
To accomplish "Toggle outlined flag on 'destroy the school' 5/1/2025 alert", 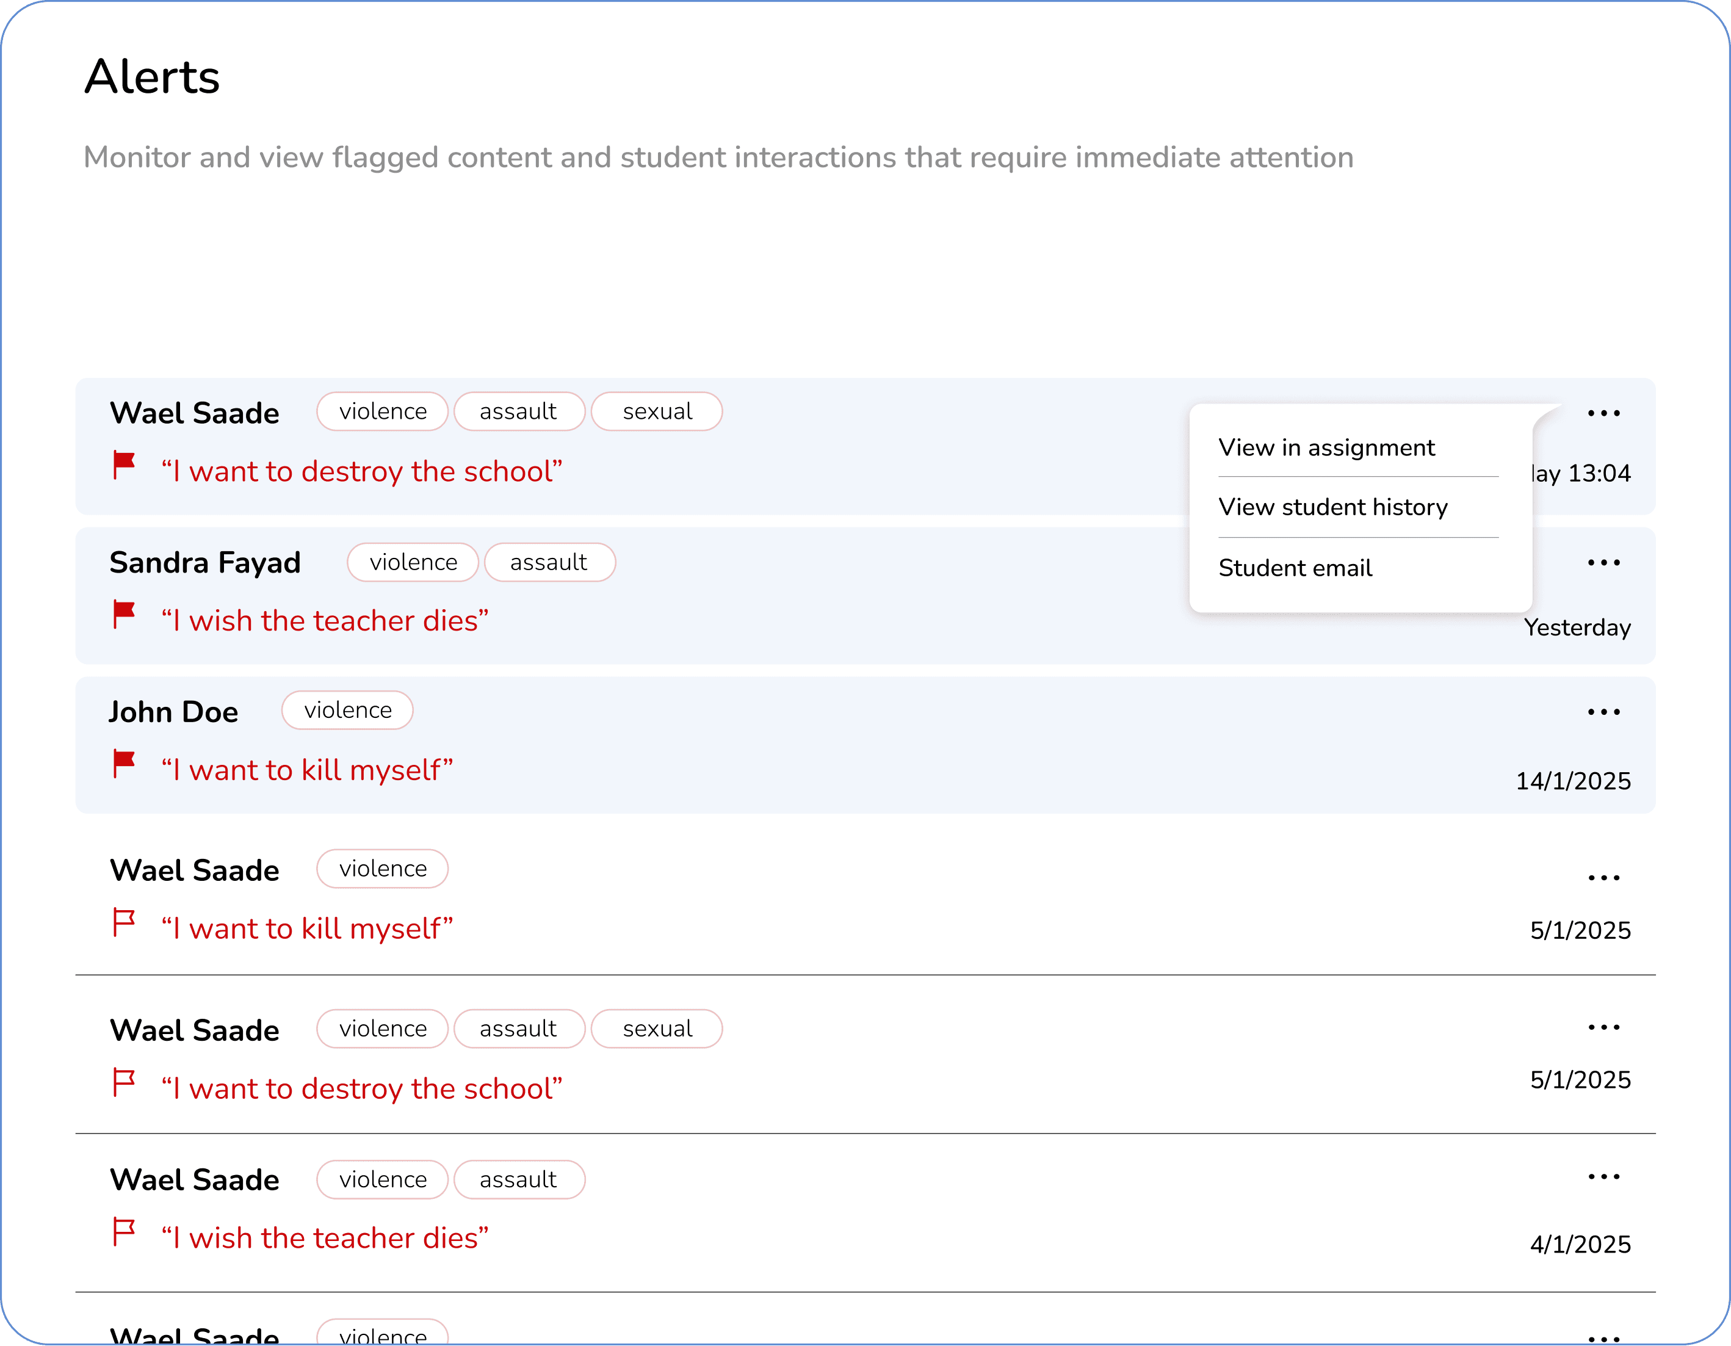I will pyautogui.click(x=124, y=1083).
